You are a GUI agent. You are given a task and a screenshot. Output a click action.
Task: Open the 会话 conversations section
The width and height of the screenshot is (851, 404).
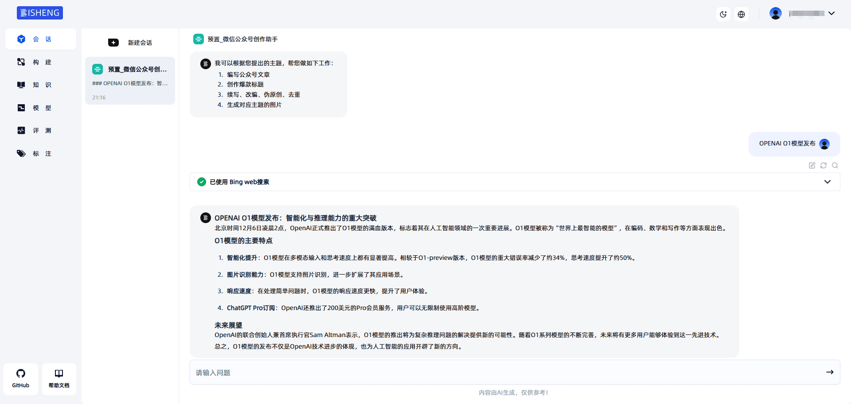(41, 39)
